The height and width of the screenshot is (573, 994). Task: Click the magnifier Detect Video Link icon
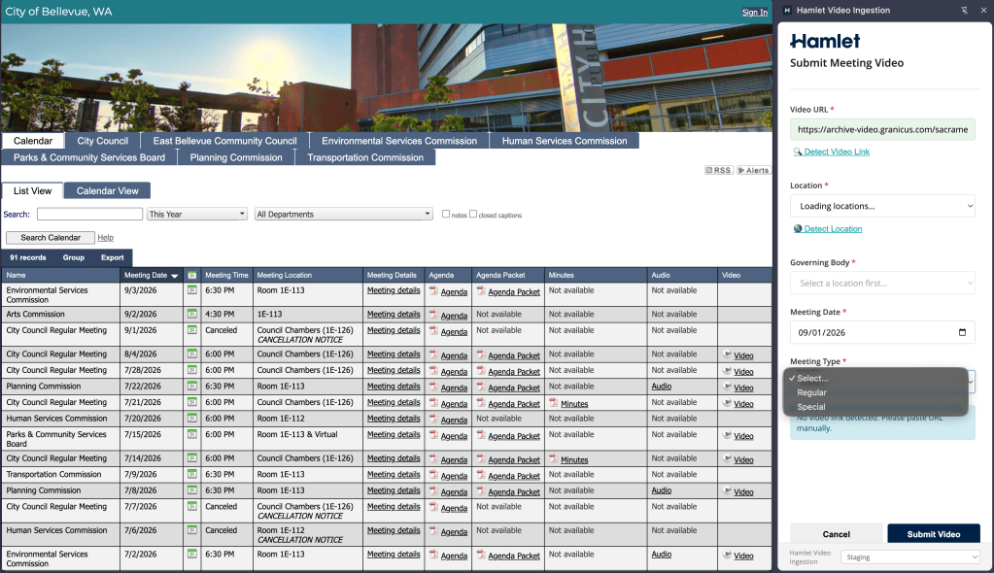pos(798,152)
